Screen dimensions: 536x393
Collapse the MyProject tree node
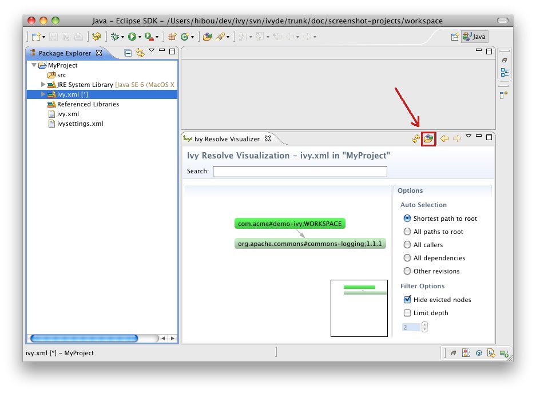point(34,65)
